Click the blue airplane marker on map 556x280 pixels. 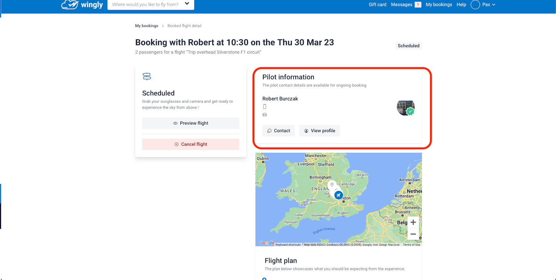coord(338,195)
